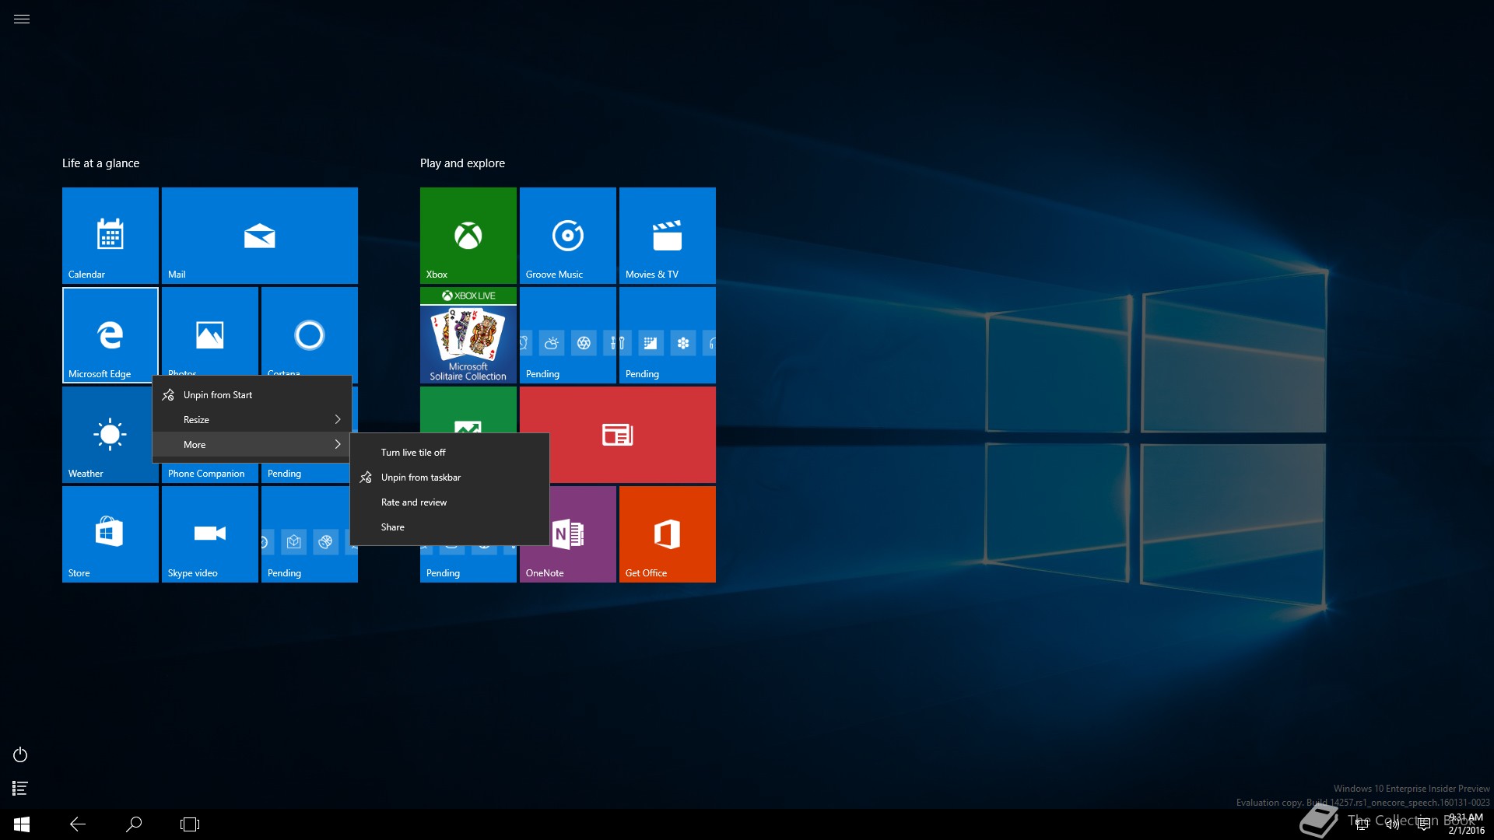Open the hamburger menu at top left
Viewport: 1494px width, 840px height.
22,19
